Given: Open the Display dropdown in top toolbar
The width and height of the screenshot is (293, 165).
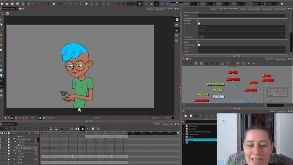Looking at the screenshot, I should click(x=258, y=4).
